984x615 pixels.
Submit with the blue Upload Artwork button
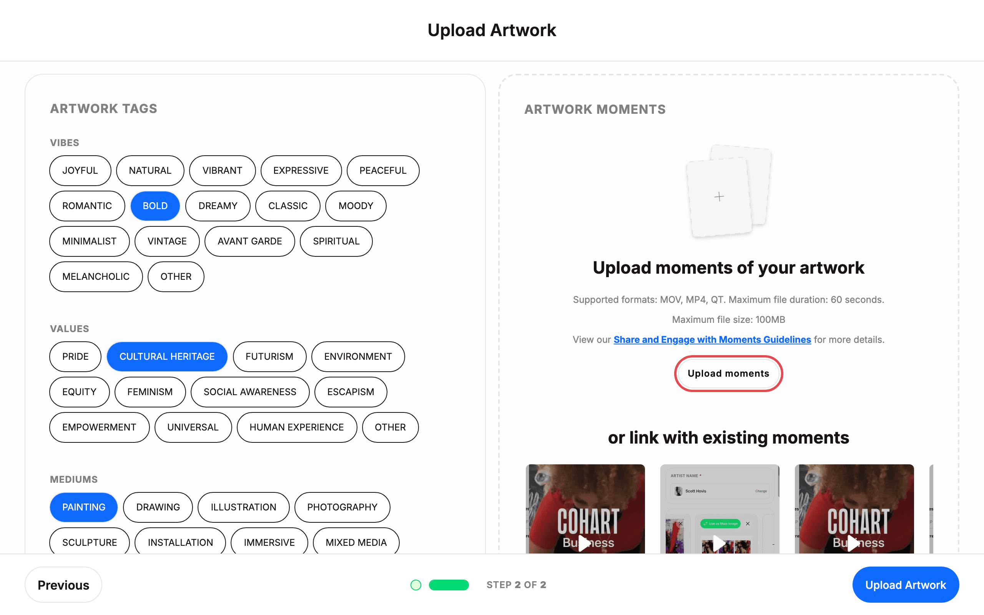[x=906, y=585]
